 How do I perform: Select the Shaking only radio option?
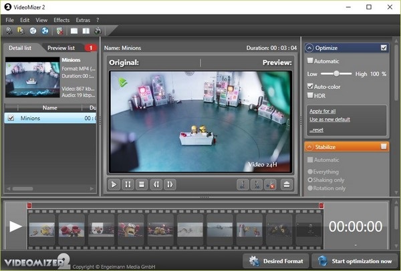pos(310,180)
